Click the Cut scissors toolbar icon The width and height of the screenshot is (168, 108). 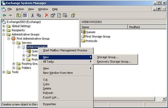coord(32,15)
